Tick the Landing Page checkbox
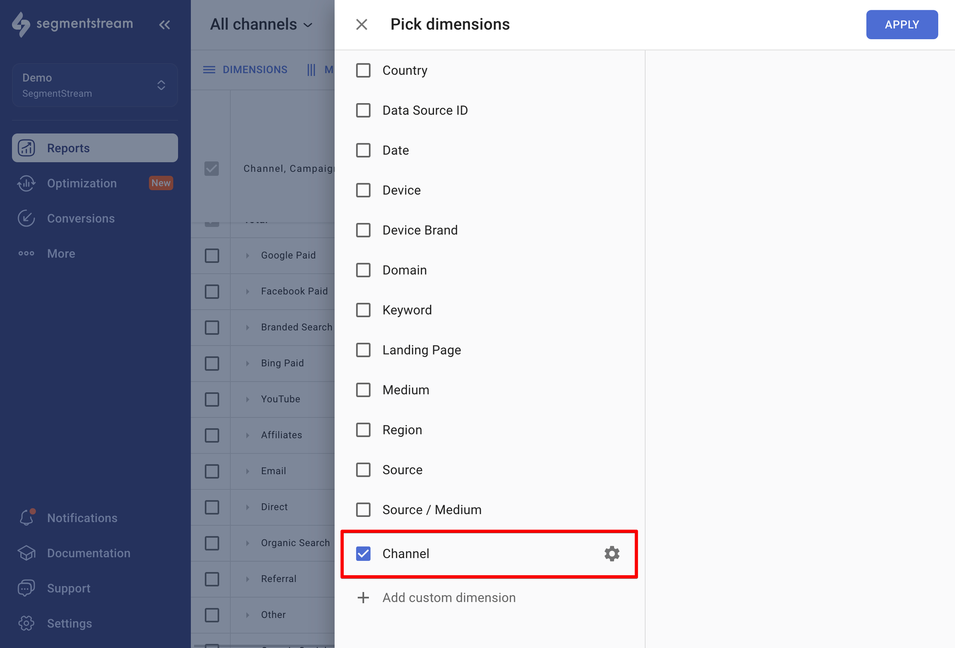The width and height of the screenshot is (955, 648). [363, 350]
